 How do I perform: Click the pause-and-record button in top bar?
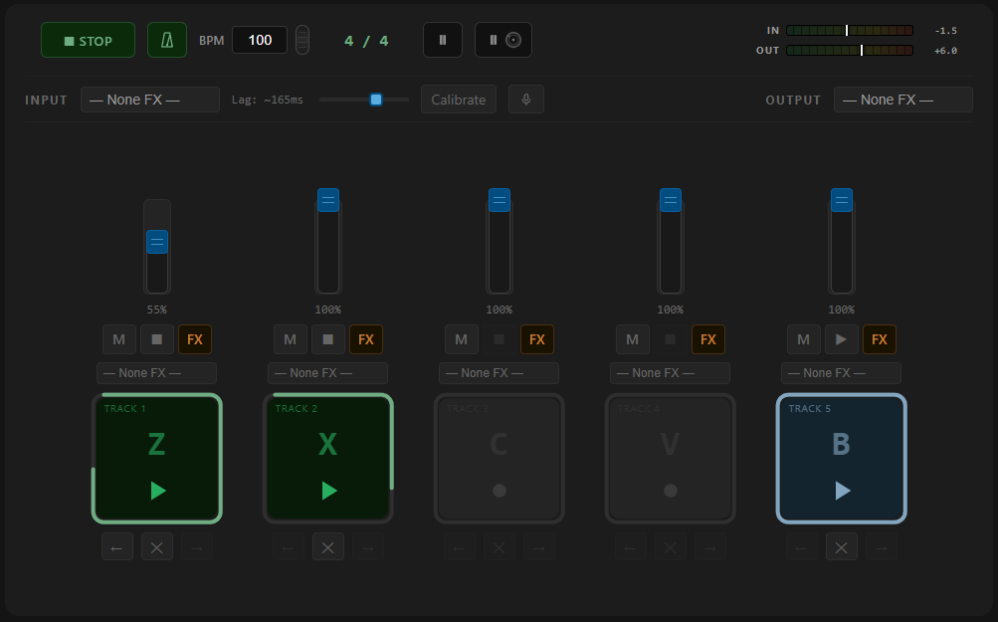[502, 40]
